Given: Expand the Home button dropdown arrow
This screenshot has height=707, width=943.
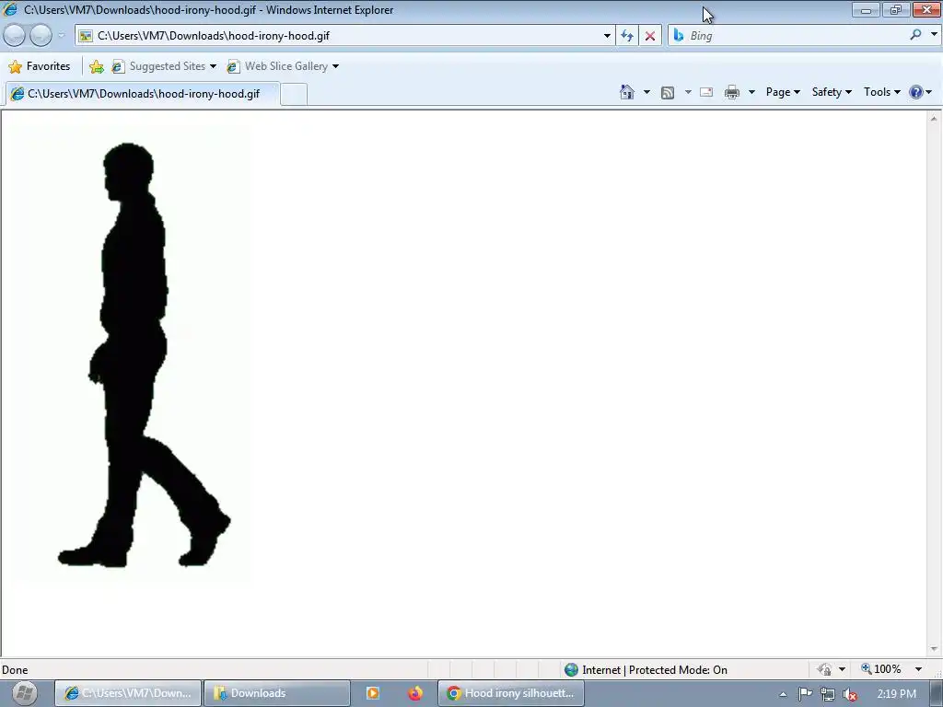Looking at the screenshot, I should point(646,92).
